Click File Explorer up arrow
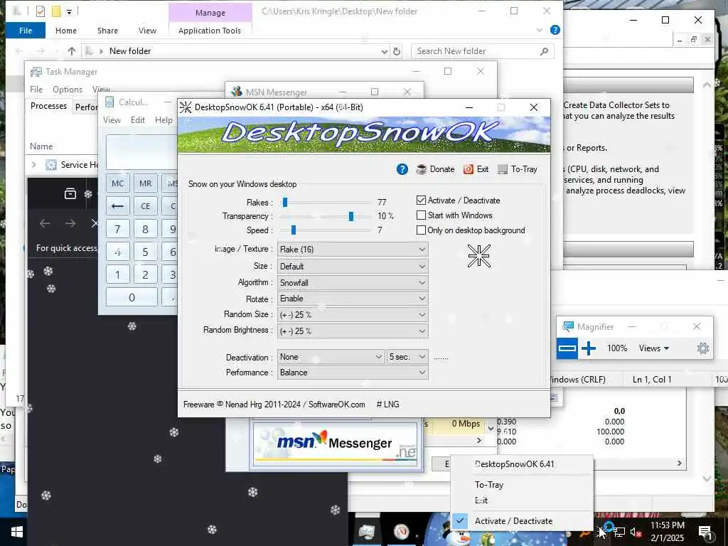Image resolution: width=728 pixels, height=546 pixels. tap(72, 51)
